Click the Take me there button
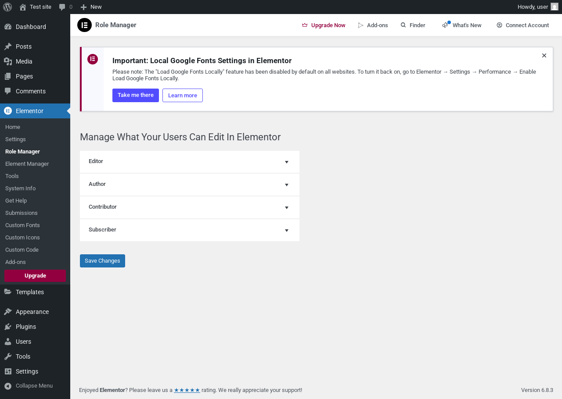This screenshot has height=399, width=562. [x=136, y=95]
